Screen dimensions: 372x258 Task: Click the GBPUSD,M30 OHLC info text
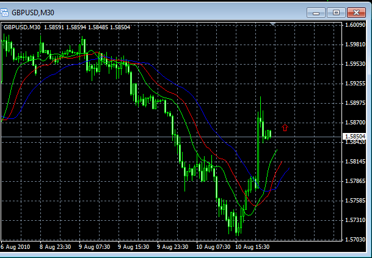[67, 27]
